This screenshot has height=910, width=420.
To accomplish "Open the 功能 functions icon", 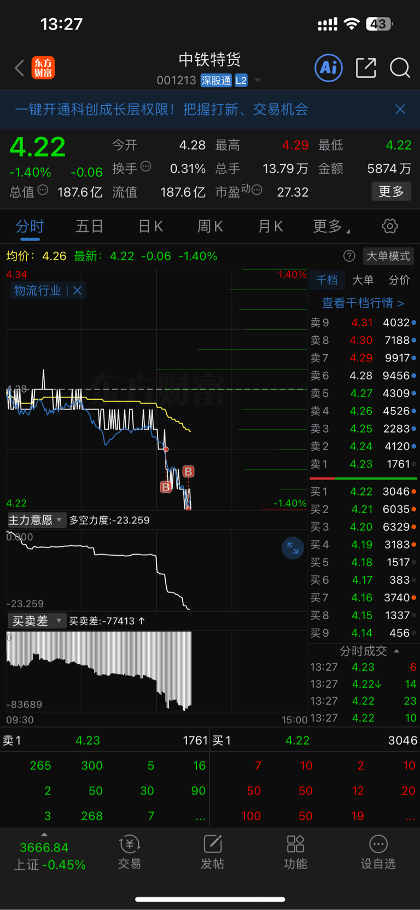I will click(x=295, y=853).
